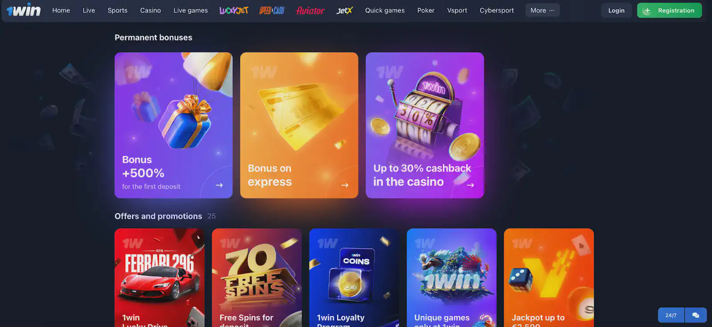Go to the Casino section

tap(150, 10)
